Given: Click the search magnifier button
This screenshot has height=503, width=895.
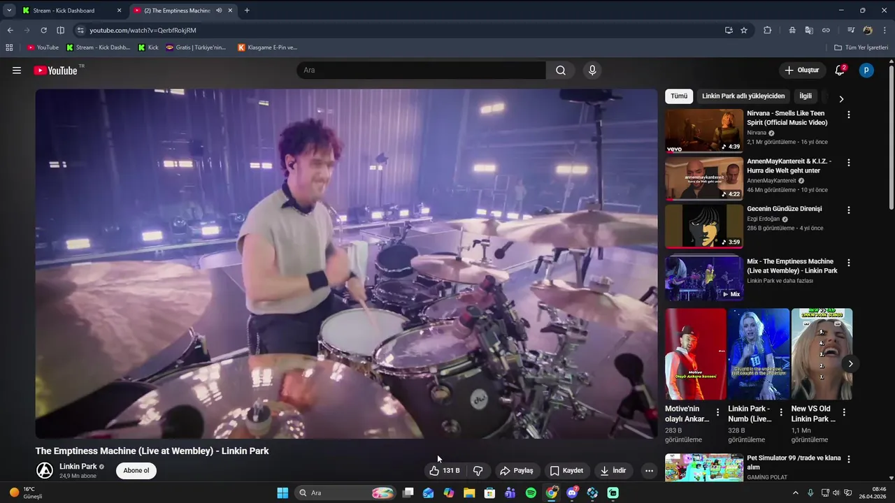Looking at the screenshot, I should (x=561, y=71).
